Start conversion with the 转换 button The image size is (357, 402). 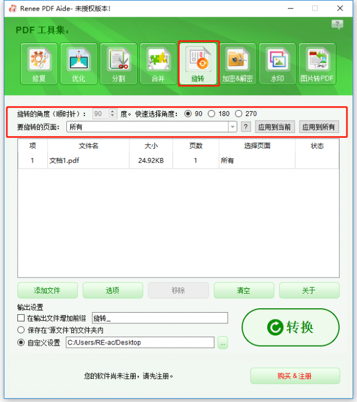(291, 327)
